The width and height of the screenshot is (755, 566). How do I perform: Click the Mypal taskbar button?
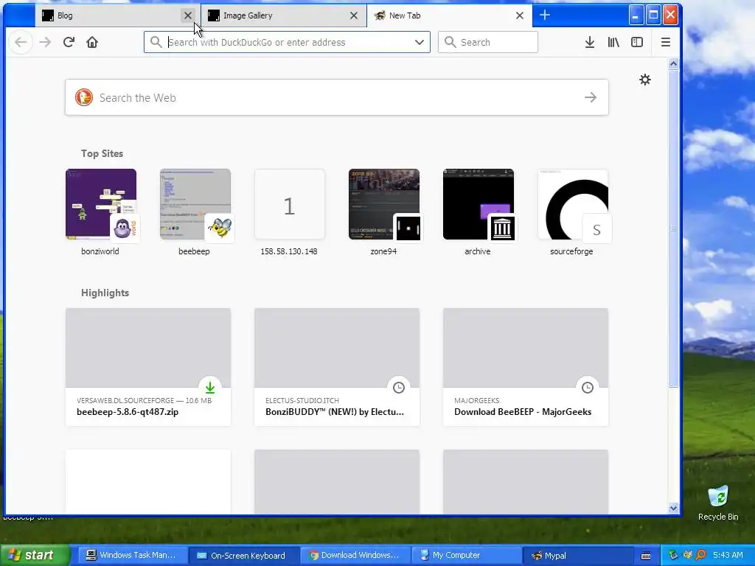[x=577, y=555]
